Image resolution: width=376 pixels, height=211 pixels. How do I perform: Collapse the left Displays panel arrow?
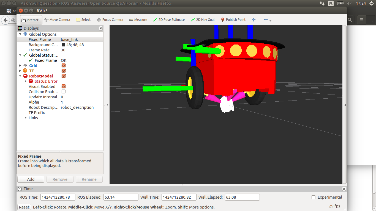click(107, 105)
